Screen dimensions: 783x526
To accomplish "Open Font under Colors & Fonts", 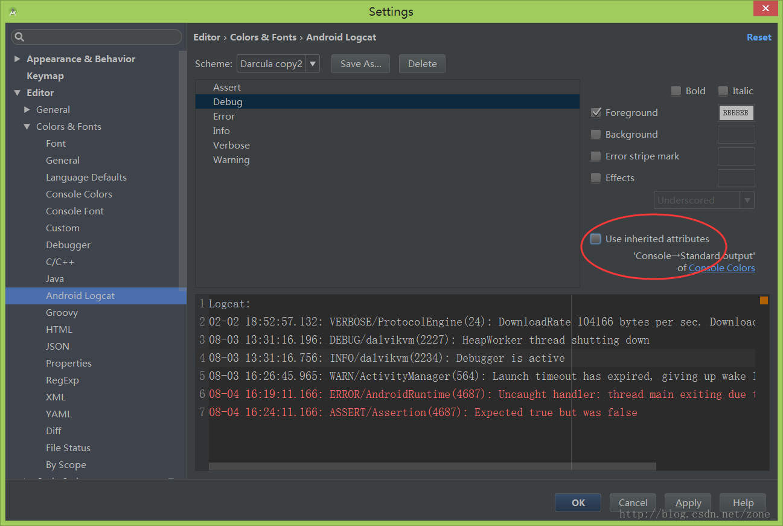I will (56, 144).
